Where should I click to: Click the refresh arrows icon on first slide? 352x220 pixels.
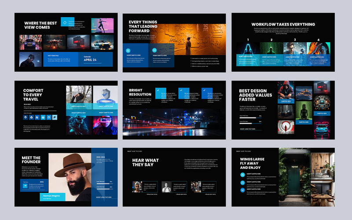[65, 22]
